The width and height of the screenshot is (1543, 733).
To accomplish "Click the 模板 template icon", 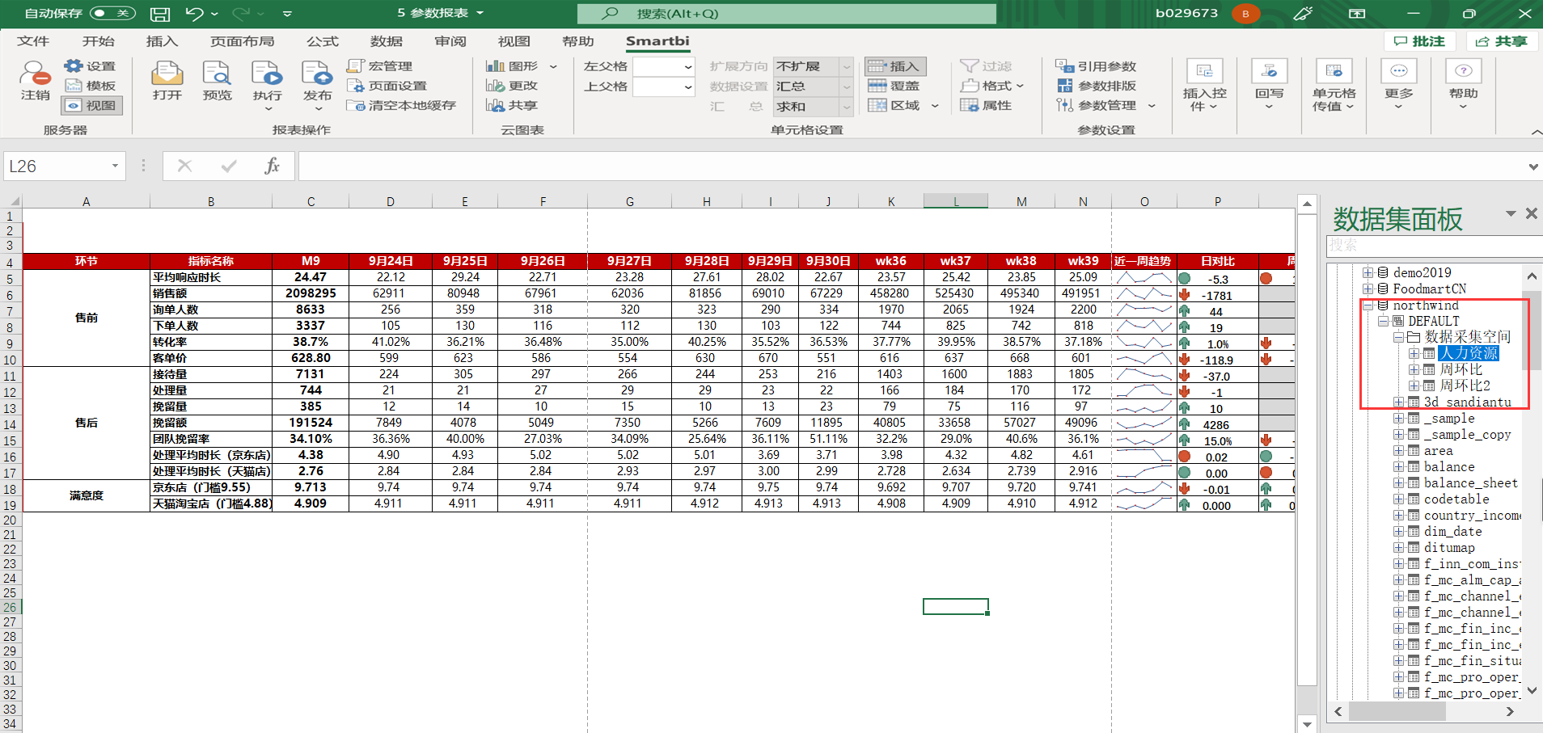I will tap(90, 86).
